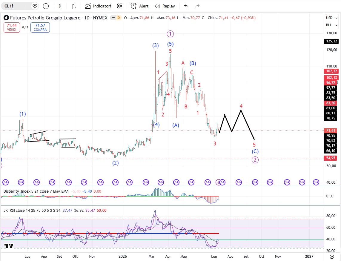Screen dimensions: 341x261
Task: Click the red 83,30 price label
Action: pyautogui.click(x=331, y=103)
